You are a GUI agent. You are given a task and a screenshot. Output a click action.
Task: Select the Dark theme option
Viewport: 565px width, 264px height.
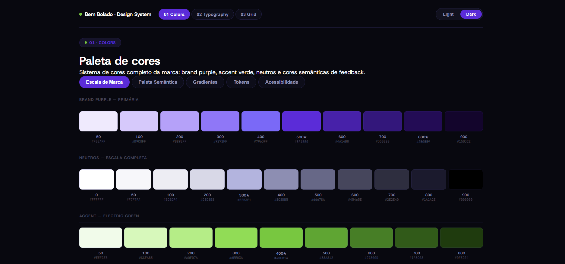pos(471,14)
